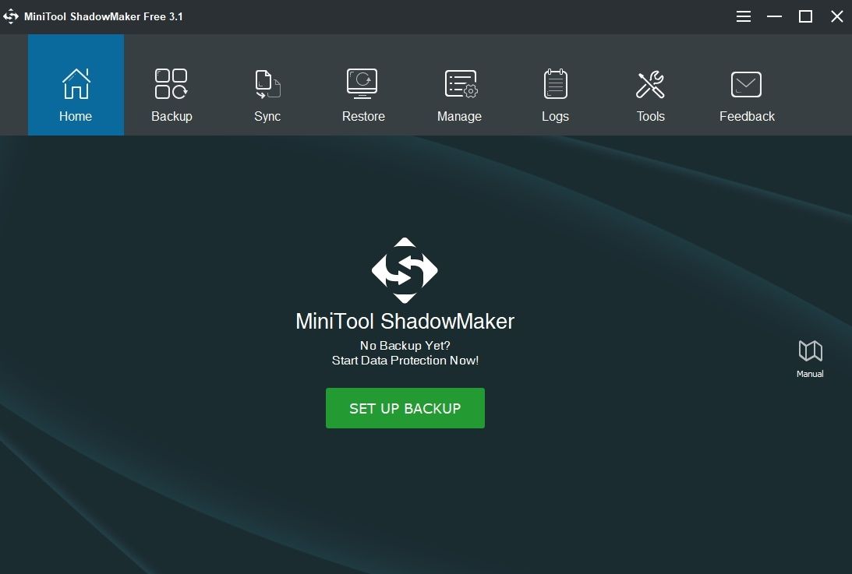Screen dimensions: 852x574
Task: Click "Start Data Protection Now!" text
Action: (405, 360)
